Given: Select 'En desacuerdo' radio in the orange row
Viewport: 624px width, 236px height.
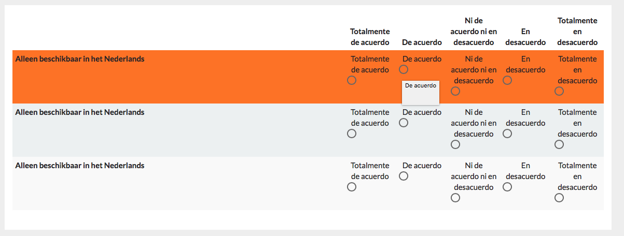Looking at the screenshot, I should (507, 80).
